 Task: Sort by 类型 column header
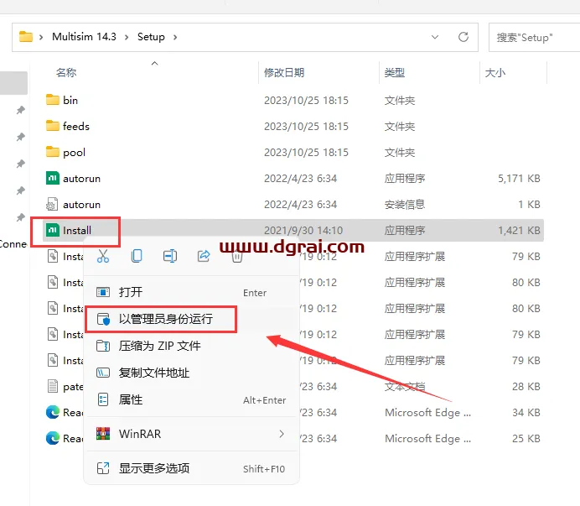(394, 72)
